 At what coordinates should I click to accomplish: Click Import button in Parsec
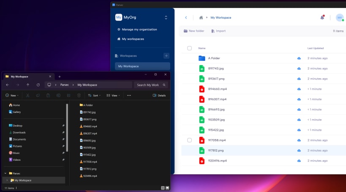tap(218, 31)
